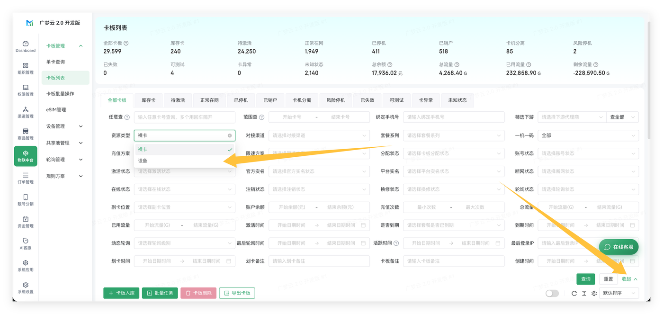Toggle the switch beside refresh icon
Screen dimensions: 663x314
(x=552, y=294)
